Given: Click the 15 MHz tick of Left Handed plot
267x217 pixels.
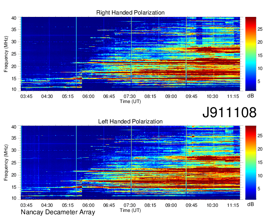Looking at the screenshot, I should 14,187.
